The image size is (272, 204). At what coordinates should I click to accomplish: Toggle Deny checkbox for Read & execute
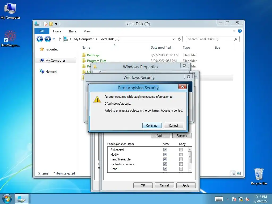point(181,159)
